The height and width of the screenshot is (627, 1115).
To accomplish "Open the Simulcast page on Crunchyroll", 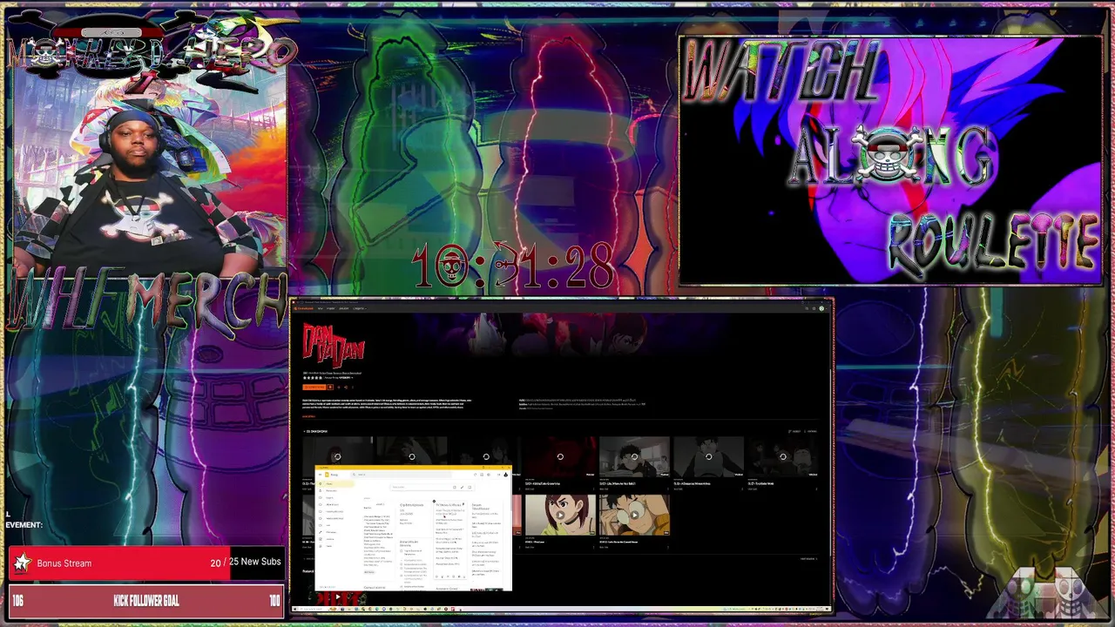I will [344, 308].
